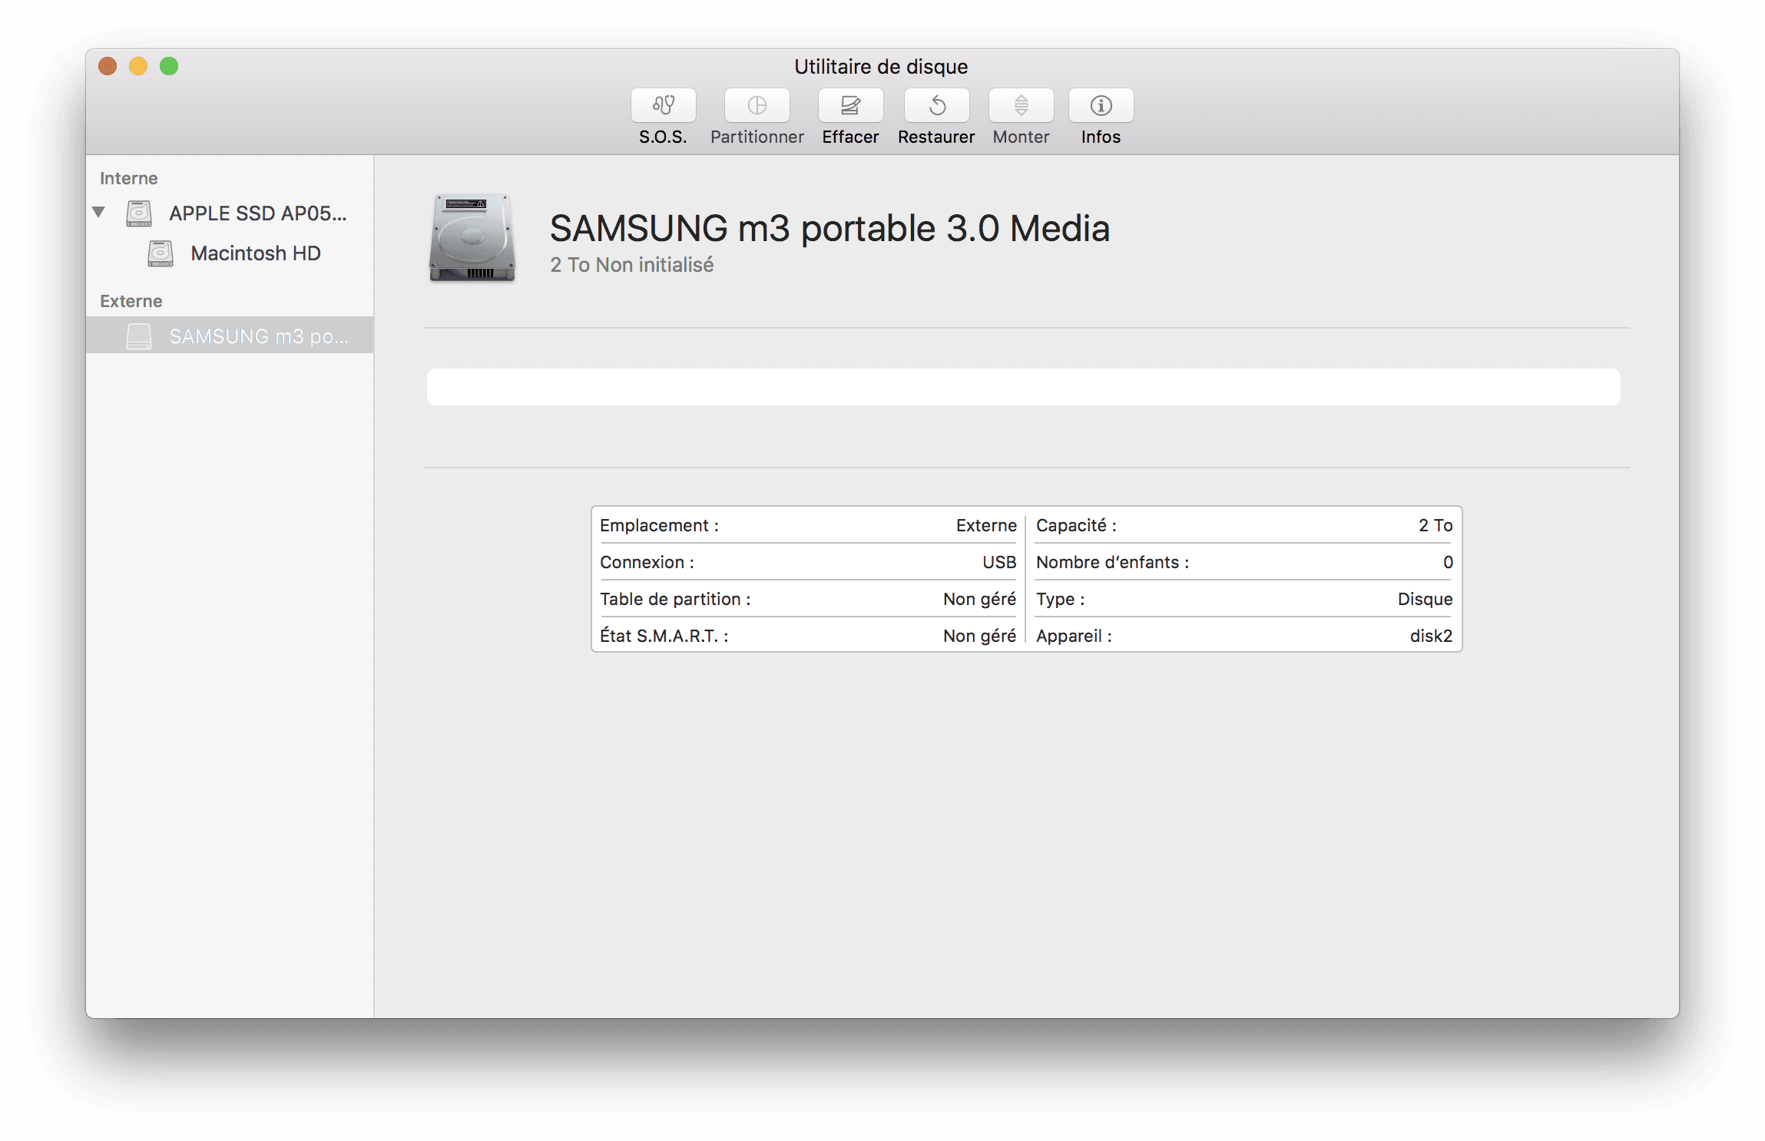Click the 'État S.M.A.R.T. :' label
Image resolution: width=1765 pixels, height=1141 pixels.
664,636
